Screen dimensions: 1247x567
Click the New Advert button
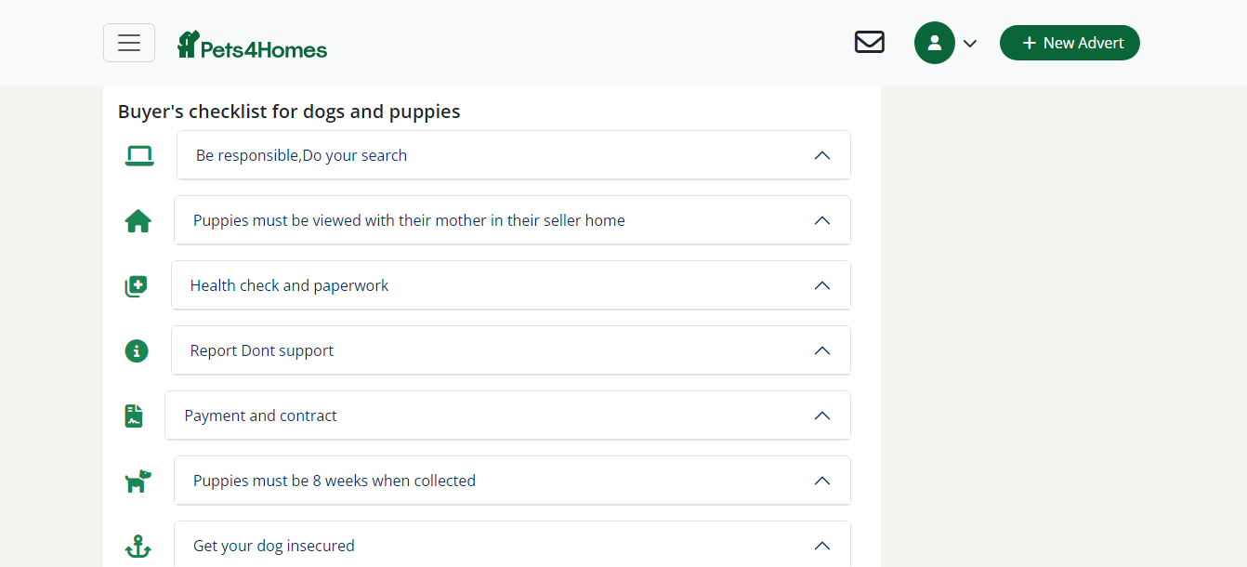tap(1070, 43)
